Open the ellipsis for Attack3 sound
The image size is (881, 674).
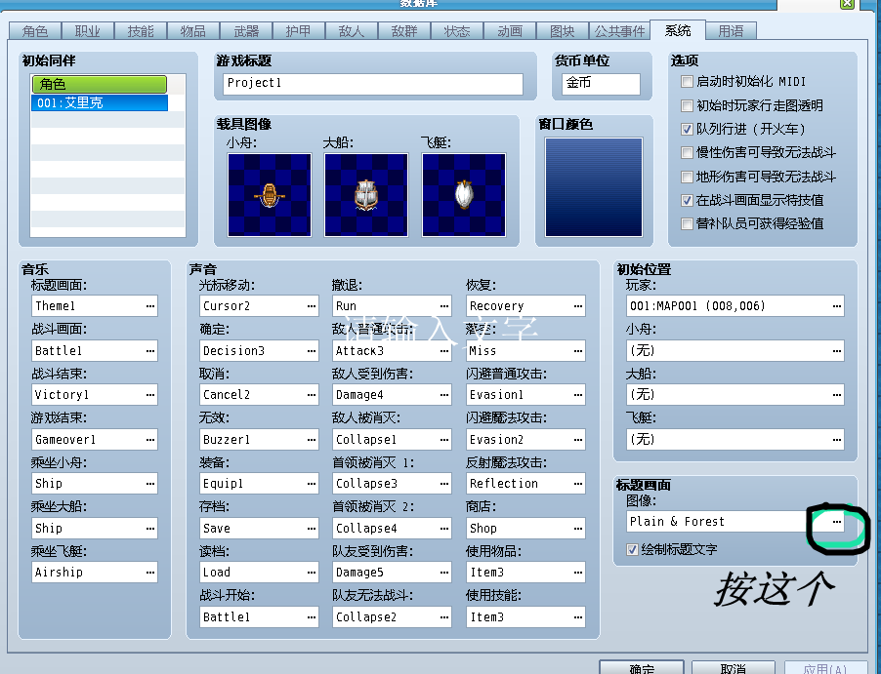pos(444,351)
